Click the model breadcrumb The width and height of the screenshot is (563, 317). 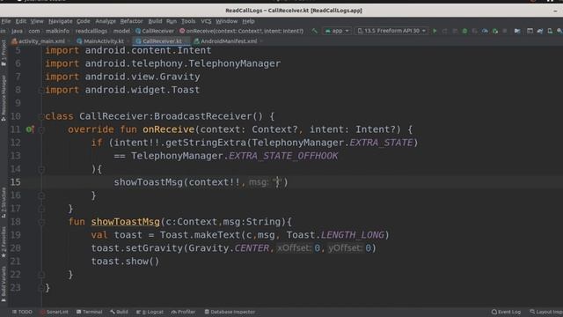pos(121,31)
